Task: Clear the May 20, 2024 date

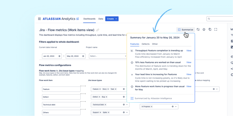Action: point(83,56)
